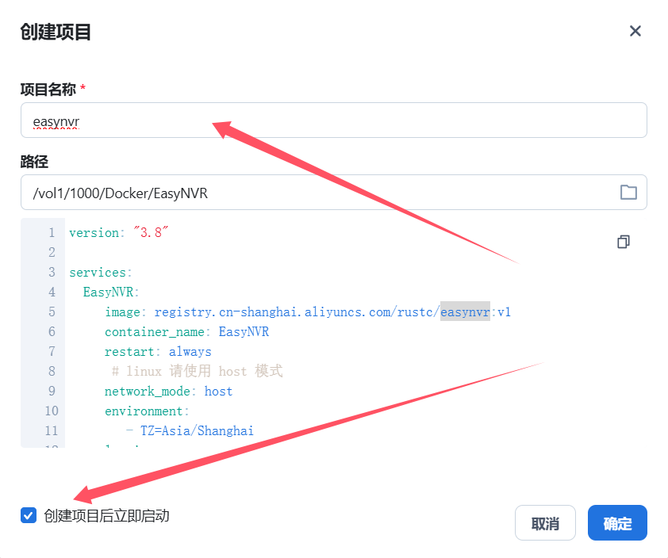The width and height of the screenshot is (668, 558).
Task: Click line number 5 in the gutter
Action: click(52, 312)
